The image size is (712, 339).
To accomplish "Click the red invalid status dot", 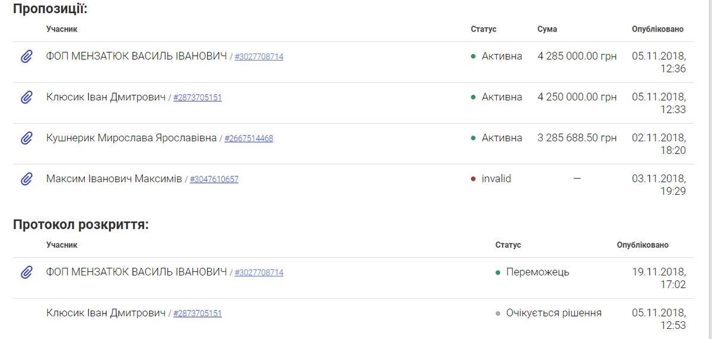I will pos(473,179).
